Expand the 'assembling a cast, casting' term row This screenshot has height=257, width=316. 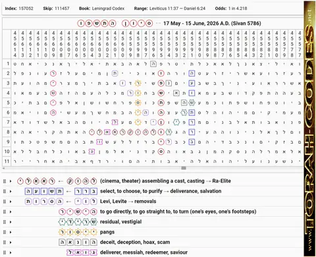11,181
